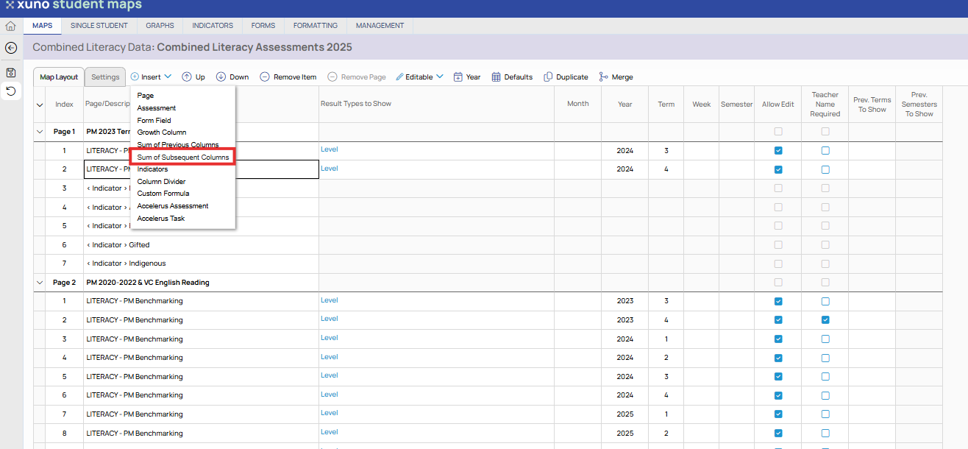968x449 pixels.
Task: Select the Settings tab
Action: (x=105, y=77)
